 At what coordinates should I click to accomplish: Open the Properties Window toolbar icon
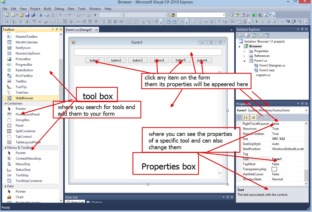click(237, 15)
